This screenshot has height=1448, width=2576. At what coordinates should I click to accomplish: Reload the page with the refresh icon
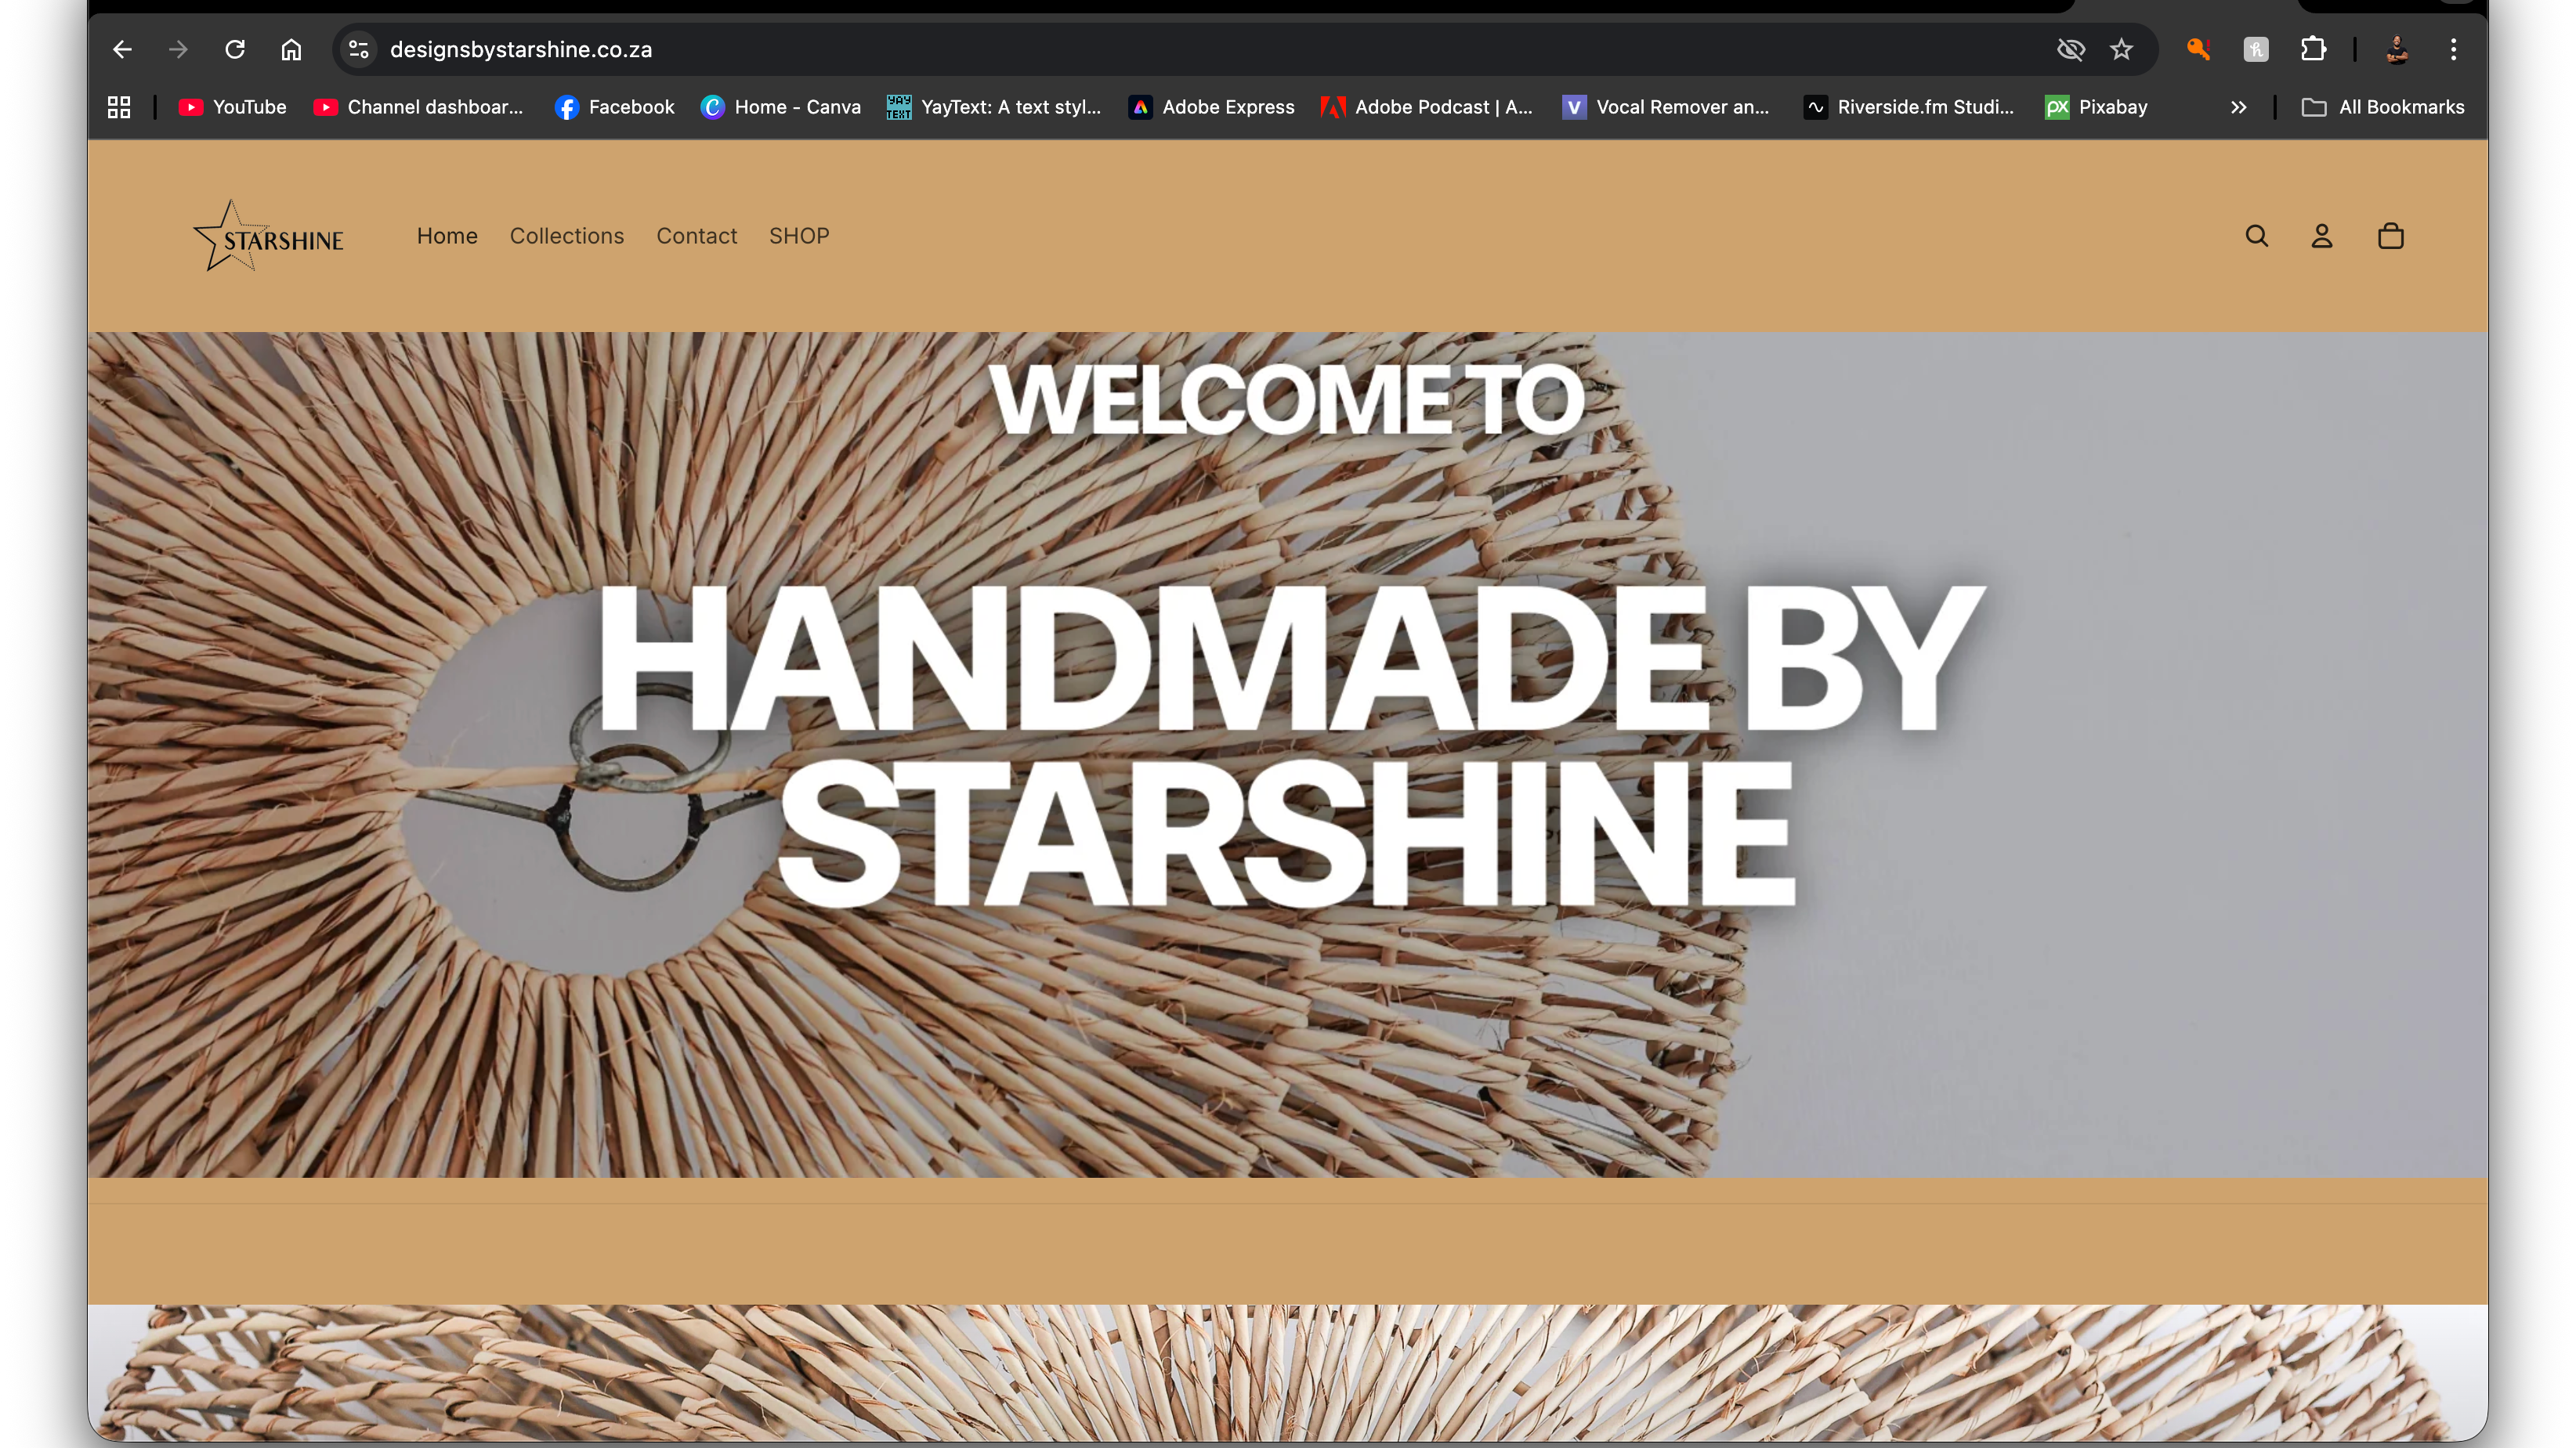pyautogui.click(x=235, y=49)
